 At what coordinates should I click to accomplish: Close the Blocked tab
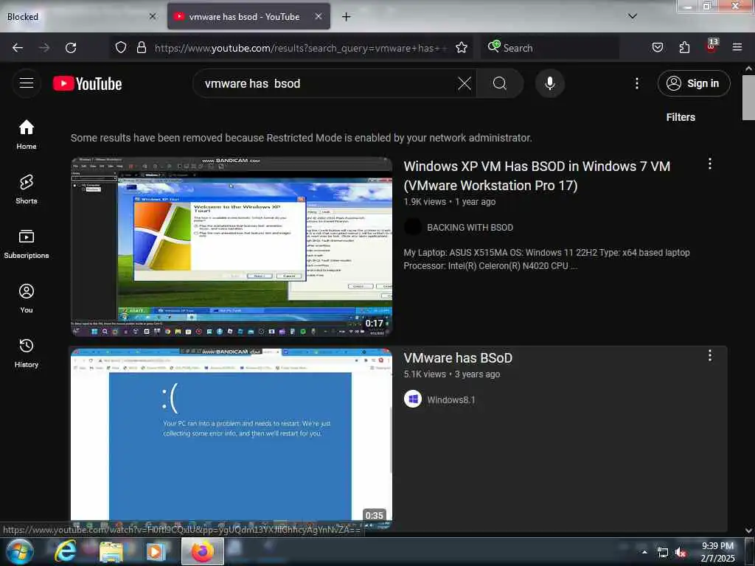pyautogui.click(x=152, y=16)
